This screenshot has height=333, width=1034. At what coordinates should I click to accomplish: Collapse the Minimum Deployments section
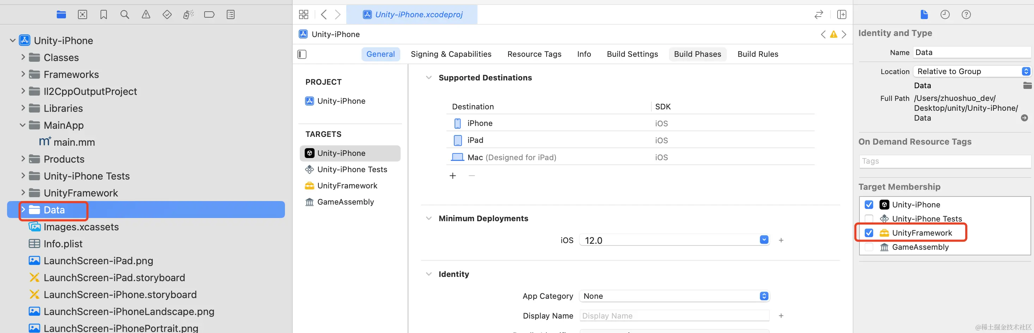coord(429,218)
